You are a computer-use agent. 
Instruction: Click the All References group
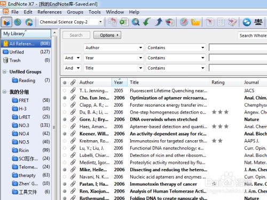(26, 44)
